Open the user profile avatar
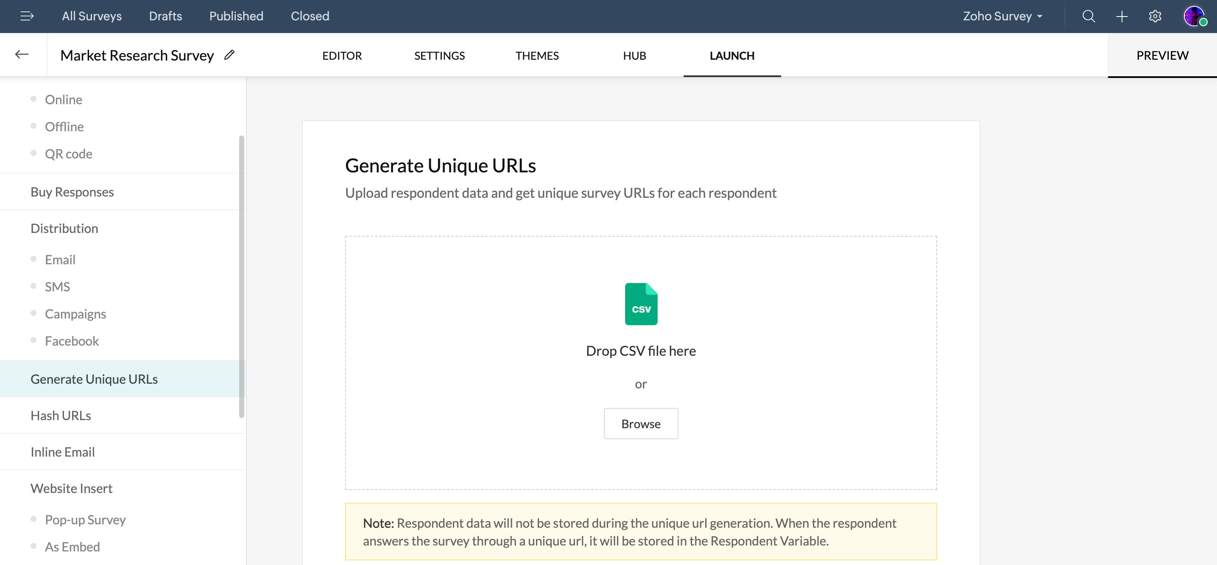Screen dimensions: 1217x565 (1194, 16)
